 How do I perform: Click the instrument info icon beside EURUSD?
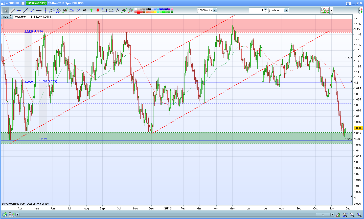click(23, 3)
